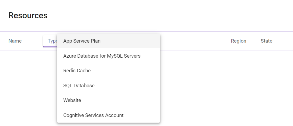Click the Resources page heading

[x=28, y=16]
